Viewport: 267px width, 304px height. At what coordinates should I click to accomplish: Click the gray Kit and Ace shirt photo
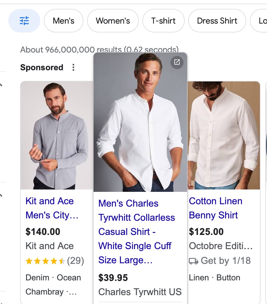click(57, 136)
